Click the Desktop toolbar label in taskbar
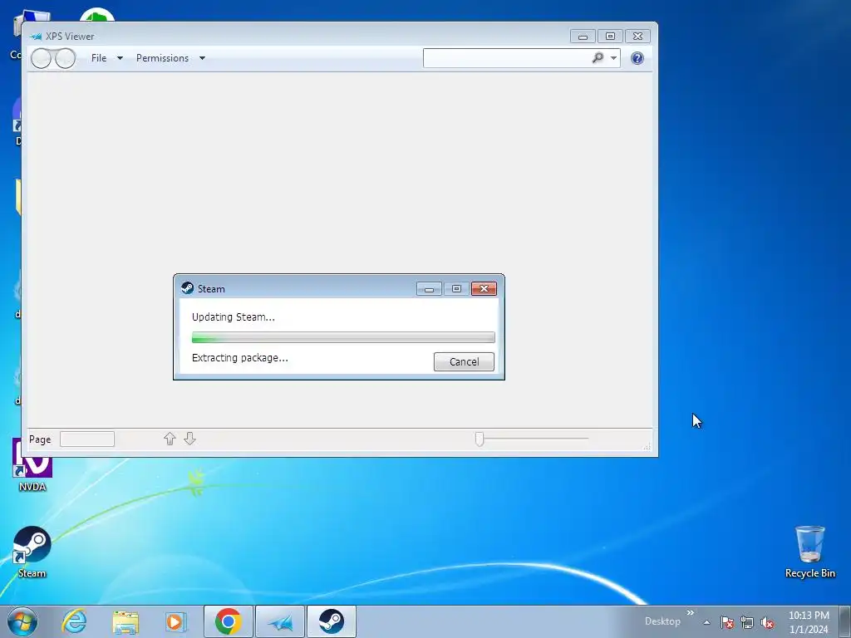 pyautogui.click(x=662, y=621)
